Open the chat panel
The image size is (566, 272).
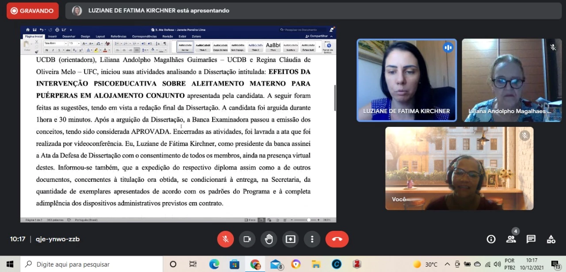(531, 239)
